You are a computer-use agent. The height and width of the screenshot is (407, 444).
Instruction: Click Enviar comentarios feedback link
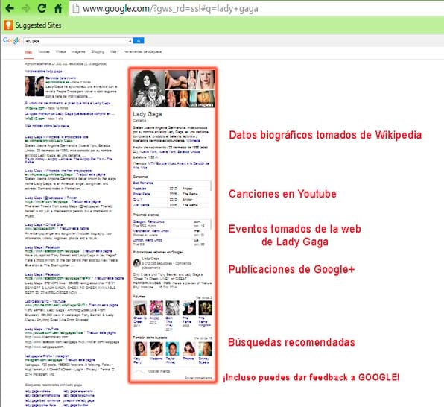tap(198, 378)
